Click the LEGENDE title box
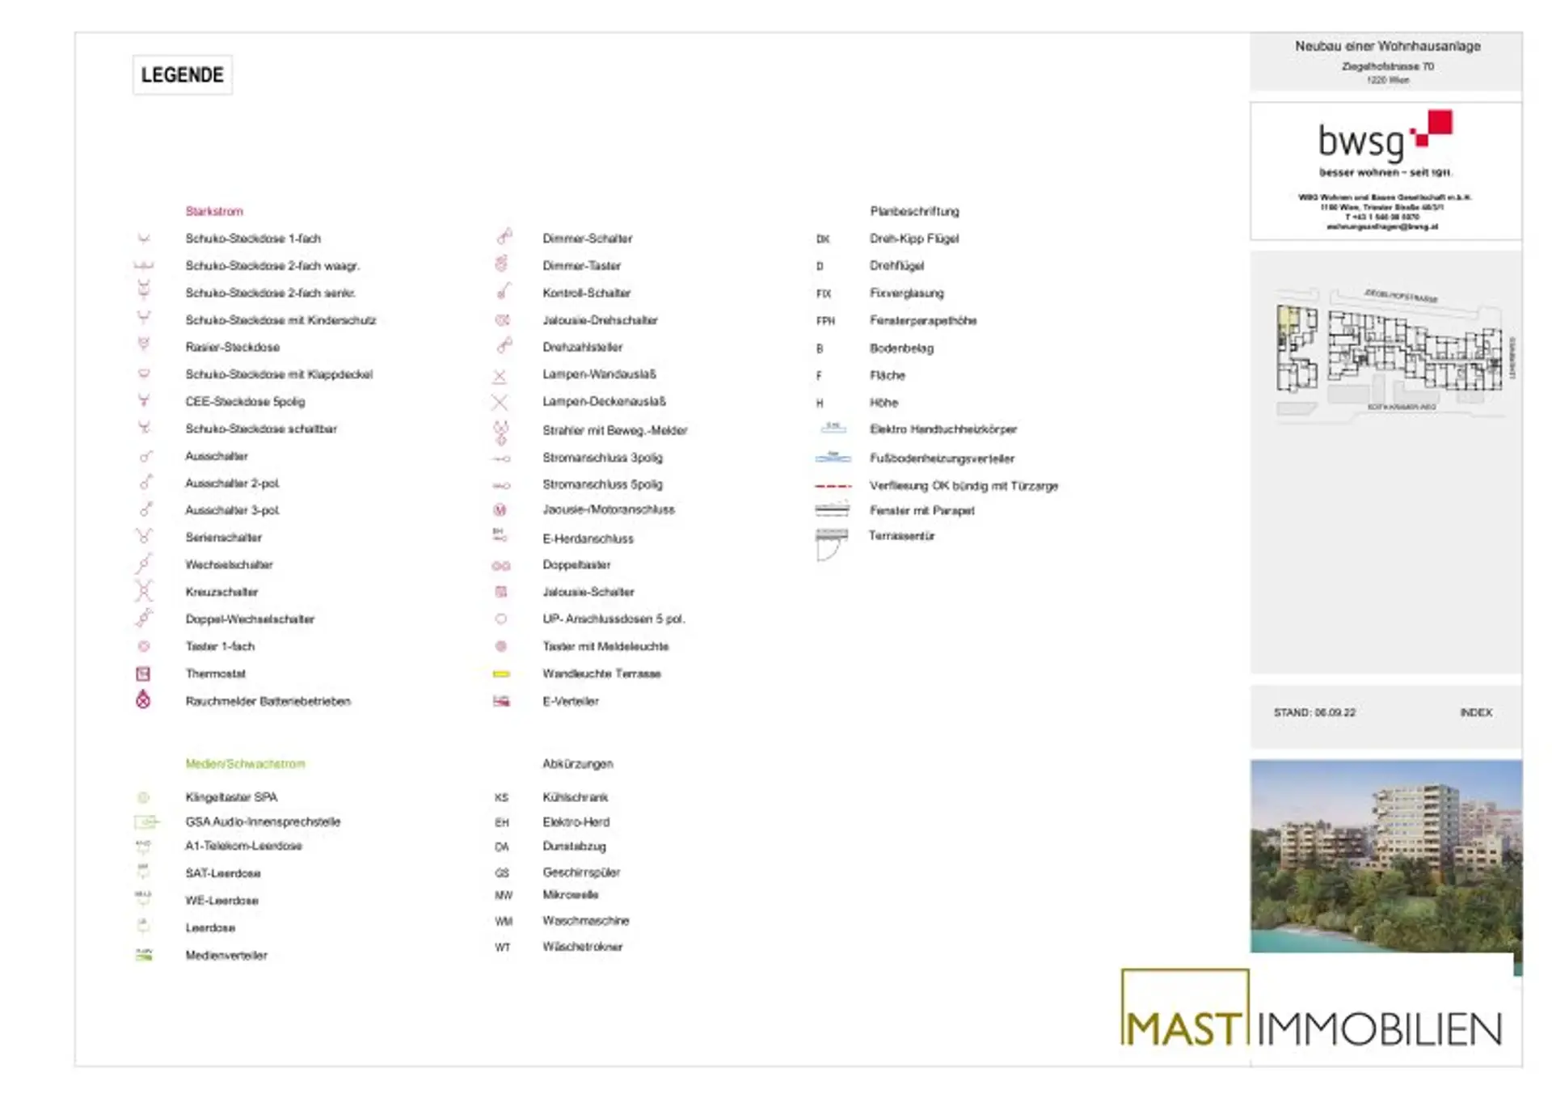Viewport: 1552px width, 1098px height. tap(183, 75)
